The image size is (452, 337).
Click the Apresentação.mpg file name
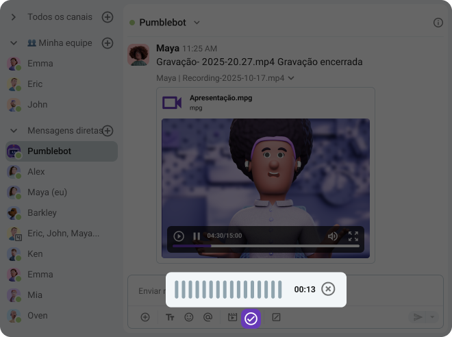click(221, 98)
